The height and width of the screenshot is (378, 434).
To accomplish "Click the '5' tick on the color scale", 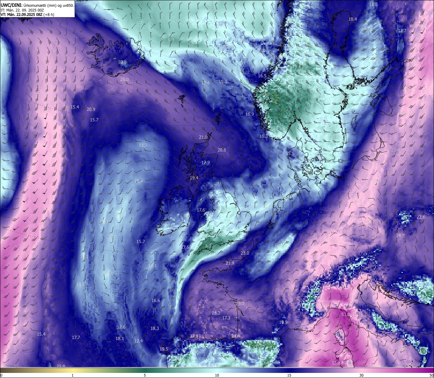I will point(145,375).
